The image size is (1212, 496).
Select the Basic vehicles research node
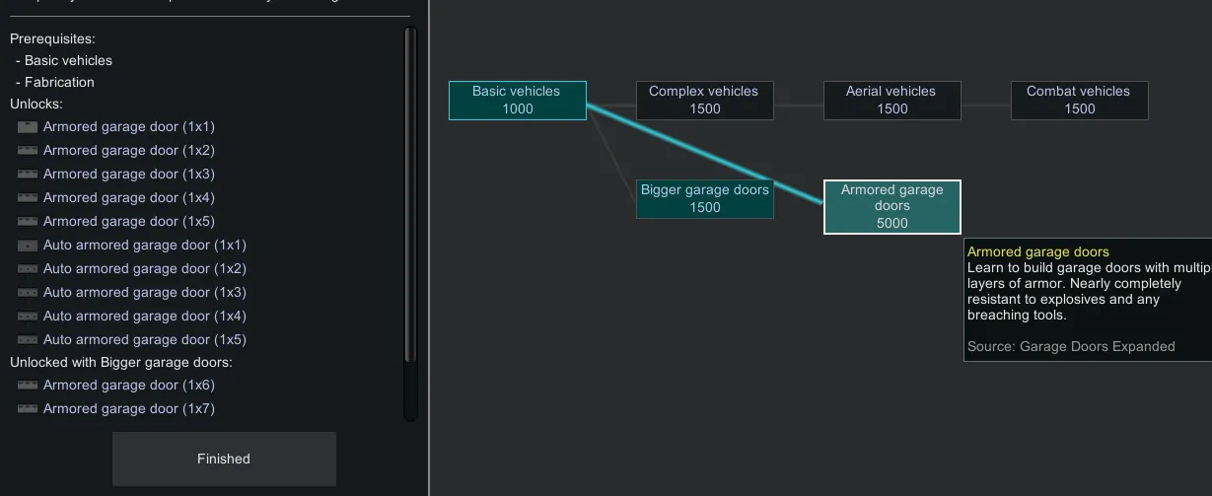(517, 101)
